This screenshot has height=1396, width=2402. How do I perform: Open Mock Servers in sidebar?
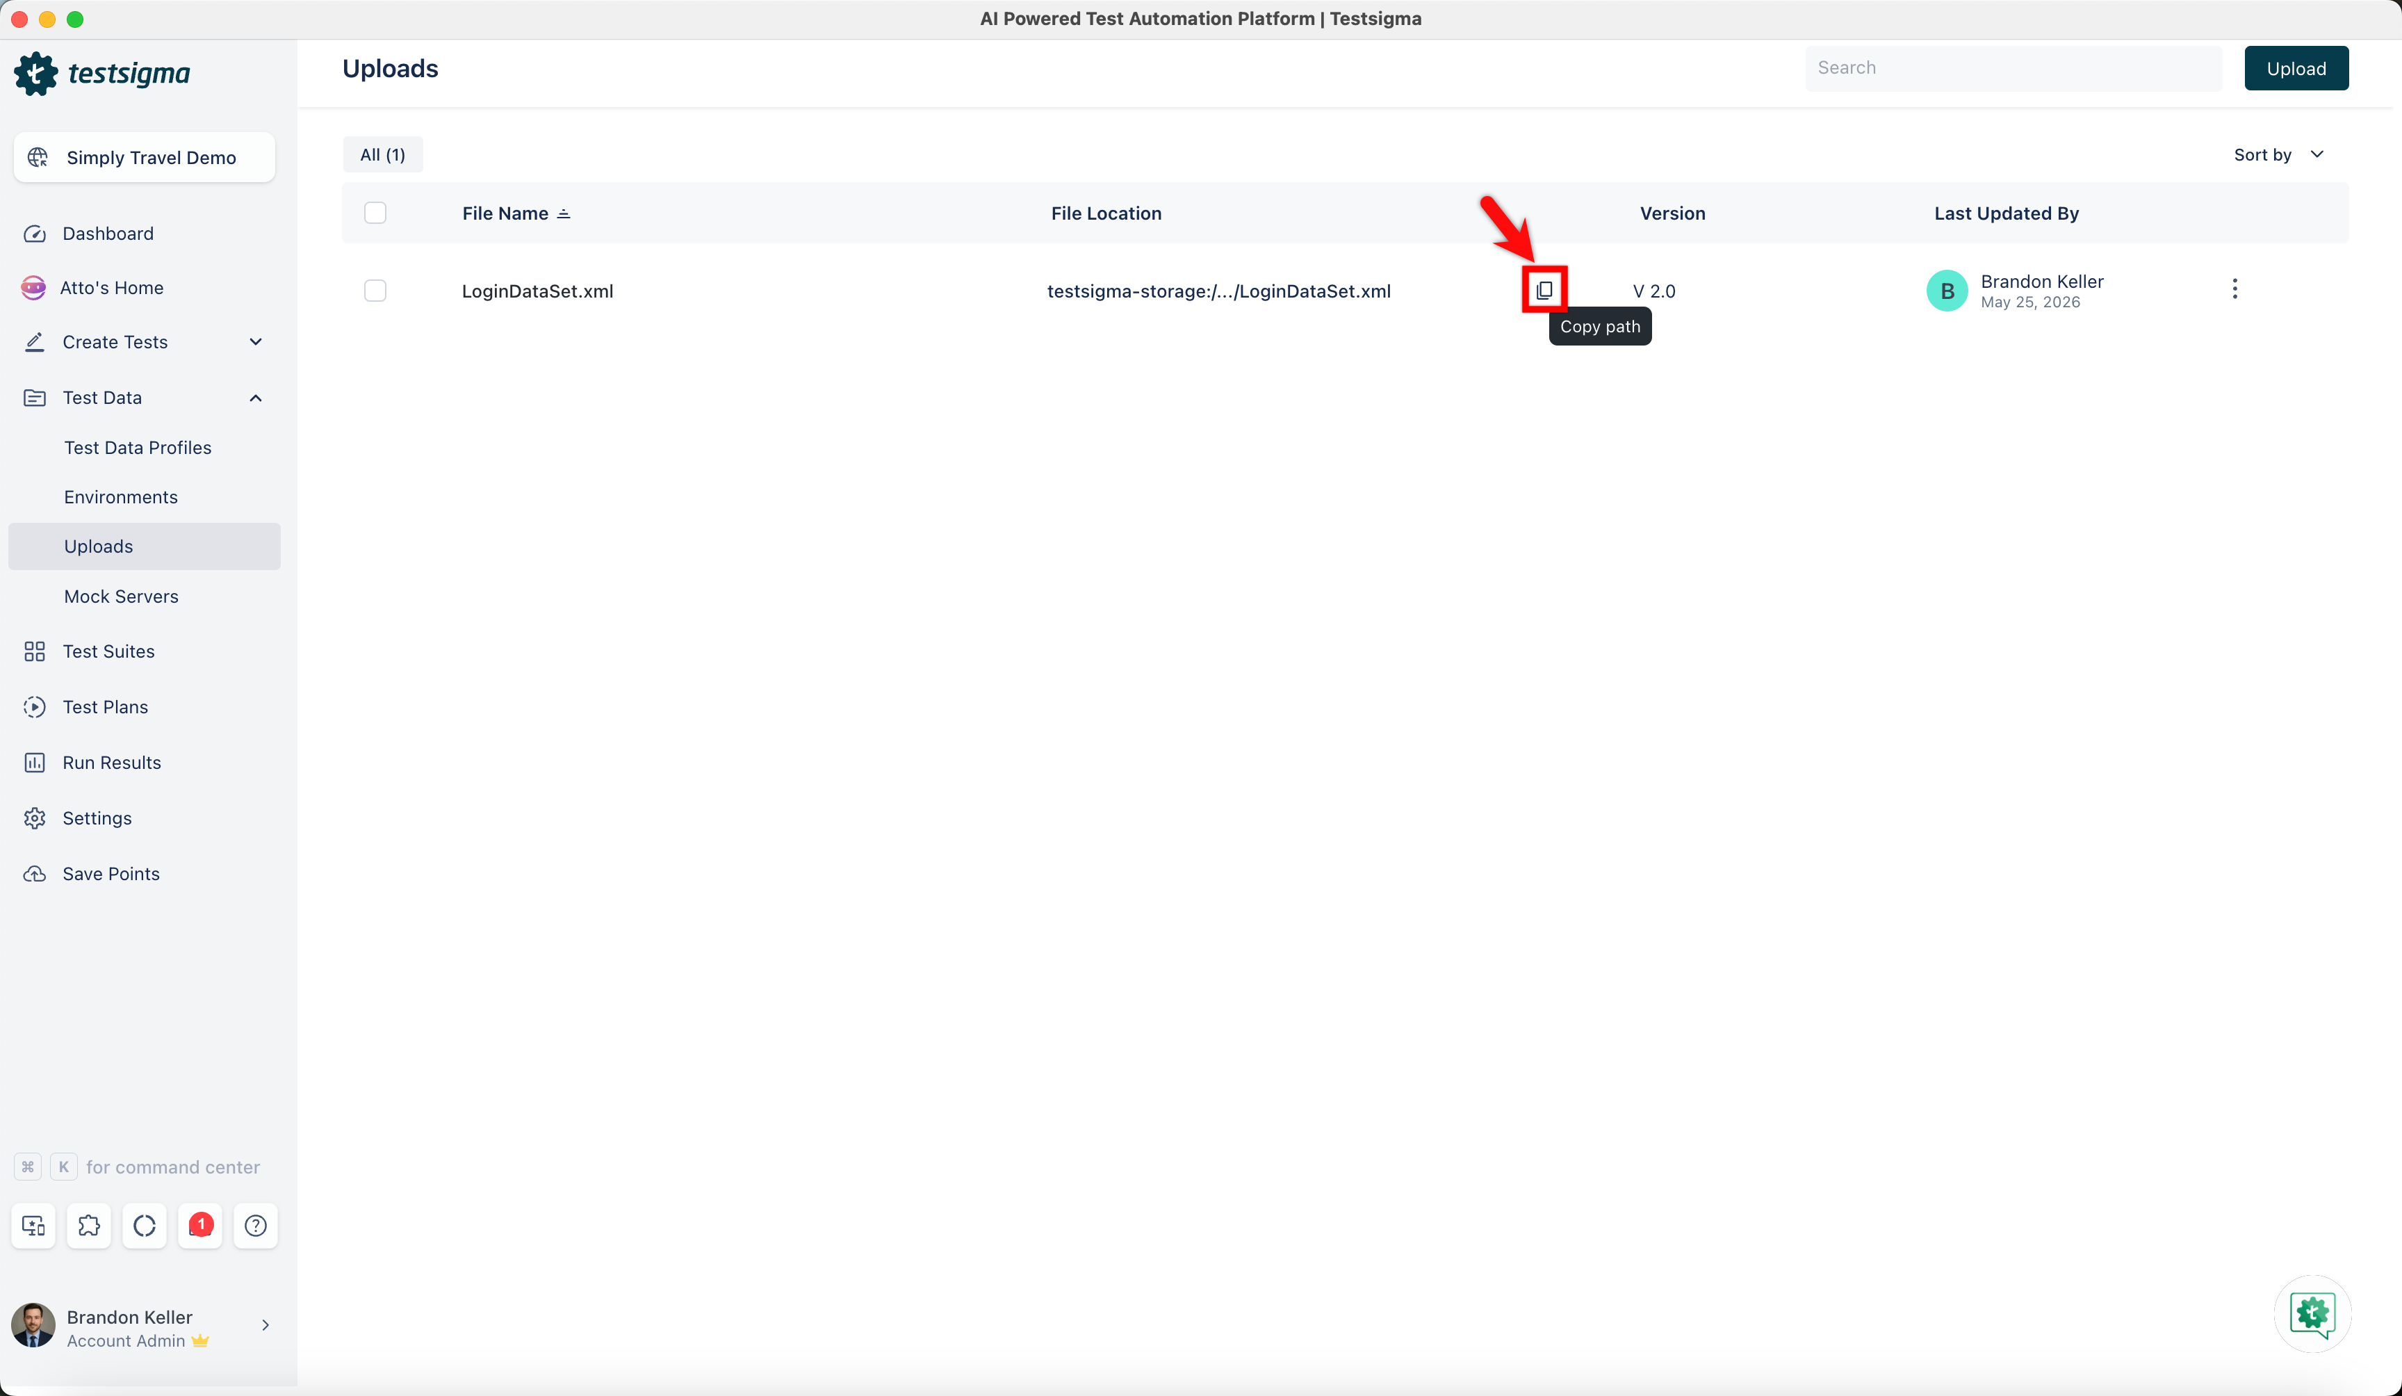[121, 596]
